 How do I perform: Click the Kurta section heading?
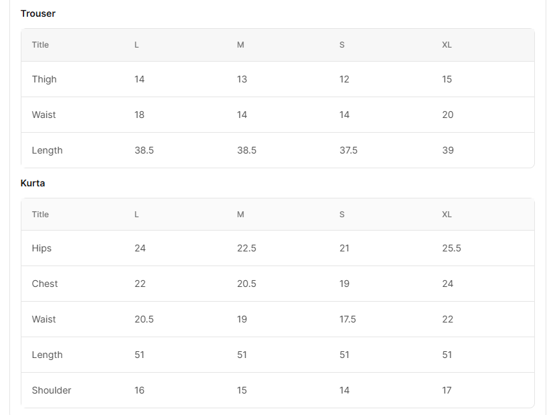tap(33, 183)
